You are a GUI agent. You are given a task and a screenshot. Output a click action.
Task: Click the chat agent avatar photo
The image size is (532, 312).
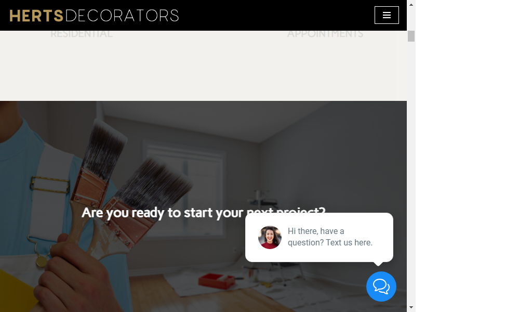[x=270, y=237]
